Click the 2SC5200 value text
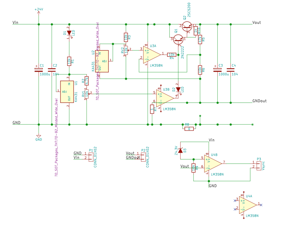Viewport: 286px width, 226px height. coord(189,10)
